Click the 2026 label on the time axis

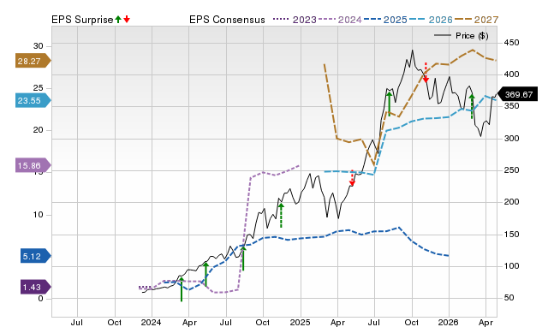point(449,322)
